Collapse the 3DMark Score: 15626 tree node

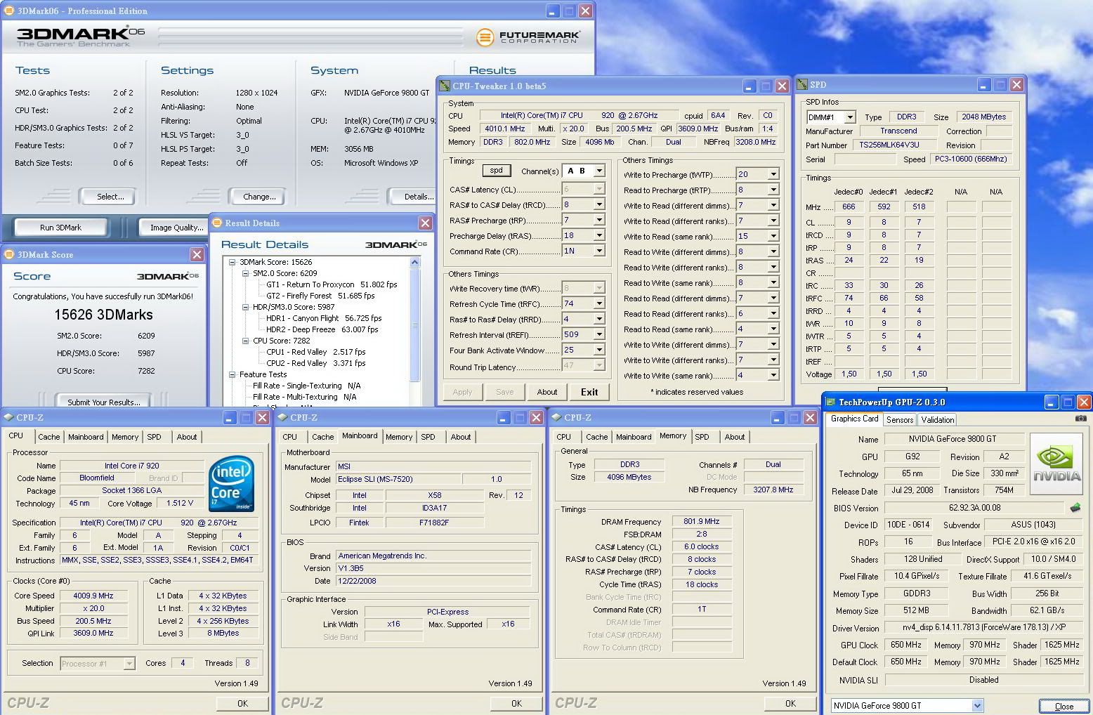pyautogui.click(x=232, y=262)
